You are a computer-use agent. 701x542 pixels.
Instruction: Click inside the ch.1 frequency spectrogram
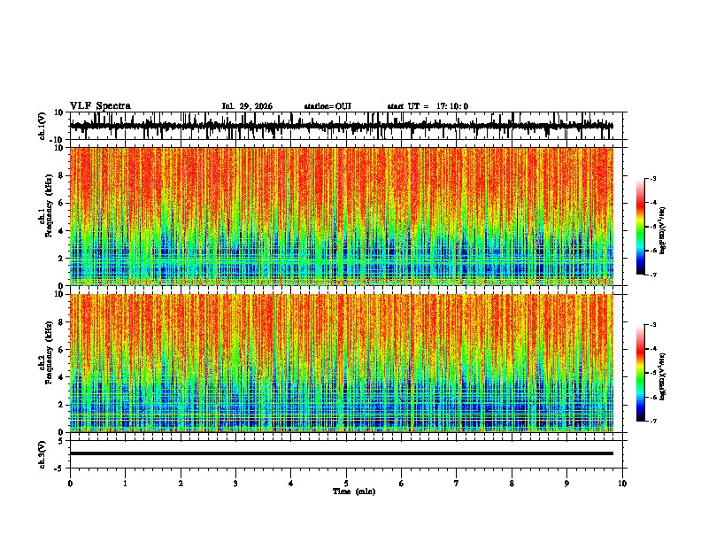pyautogui.click(x=342, y=216)
